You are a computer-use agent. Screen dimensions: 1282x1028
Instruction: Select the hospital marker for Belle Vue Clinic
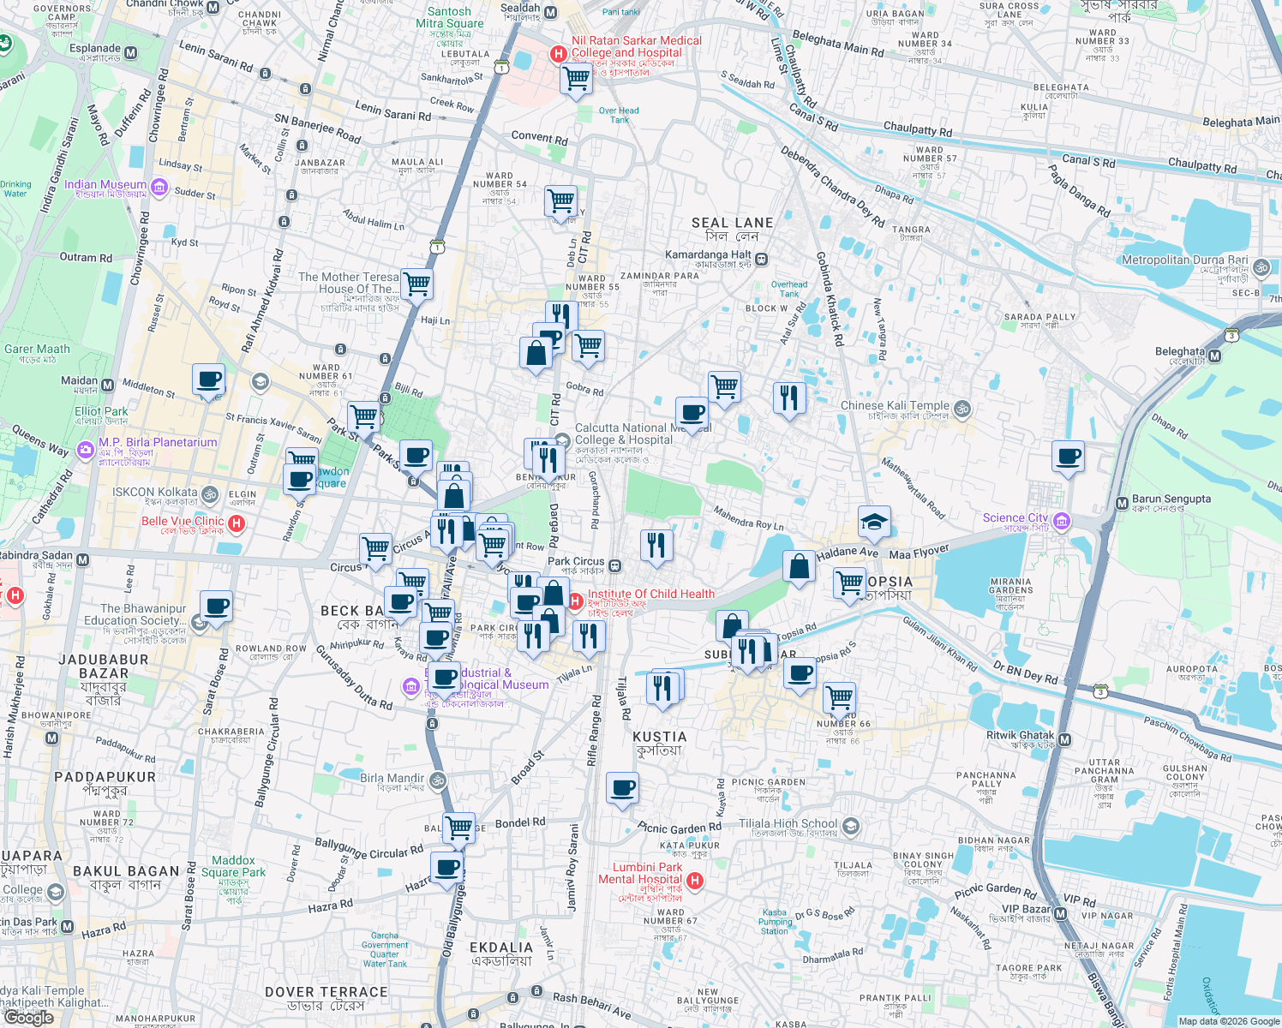coord(237,523)
